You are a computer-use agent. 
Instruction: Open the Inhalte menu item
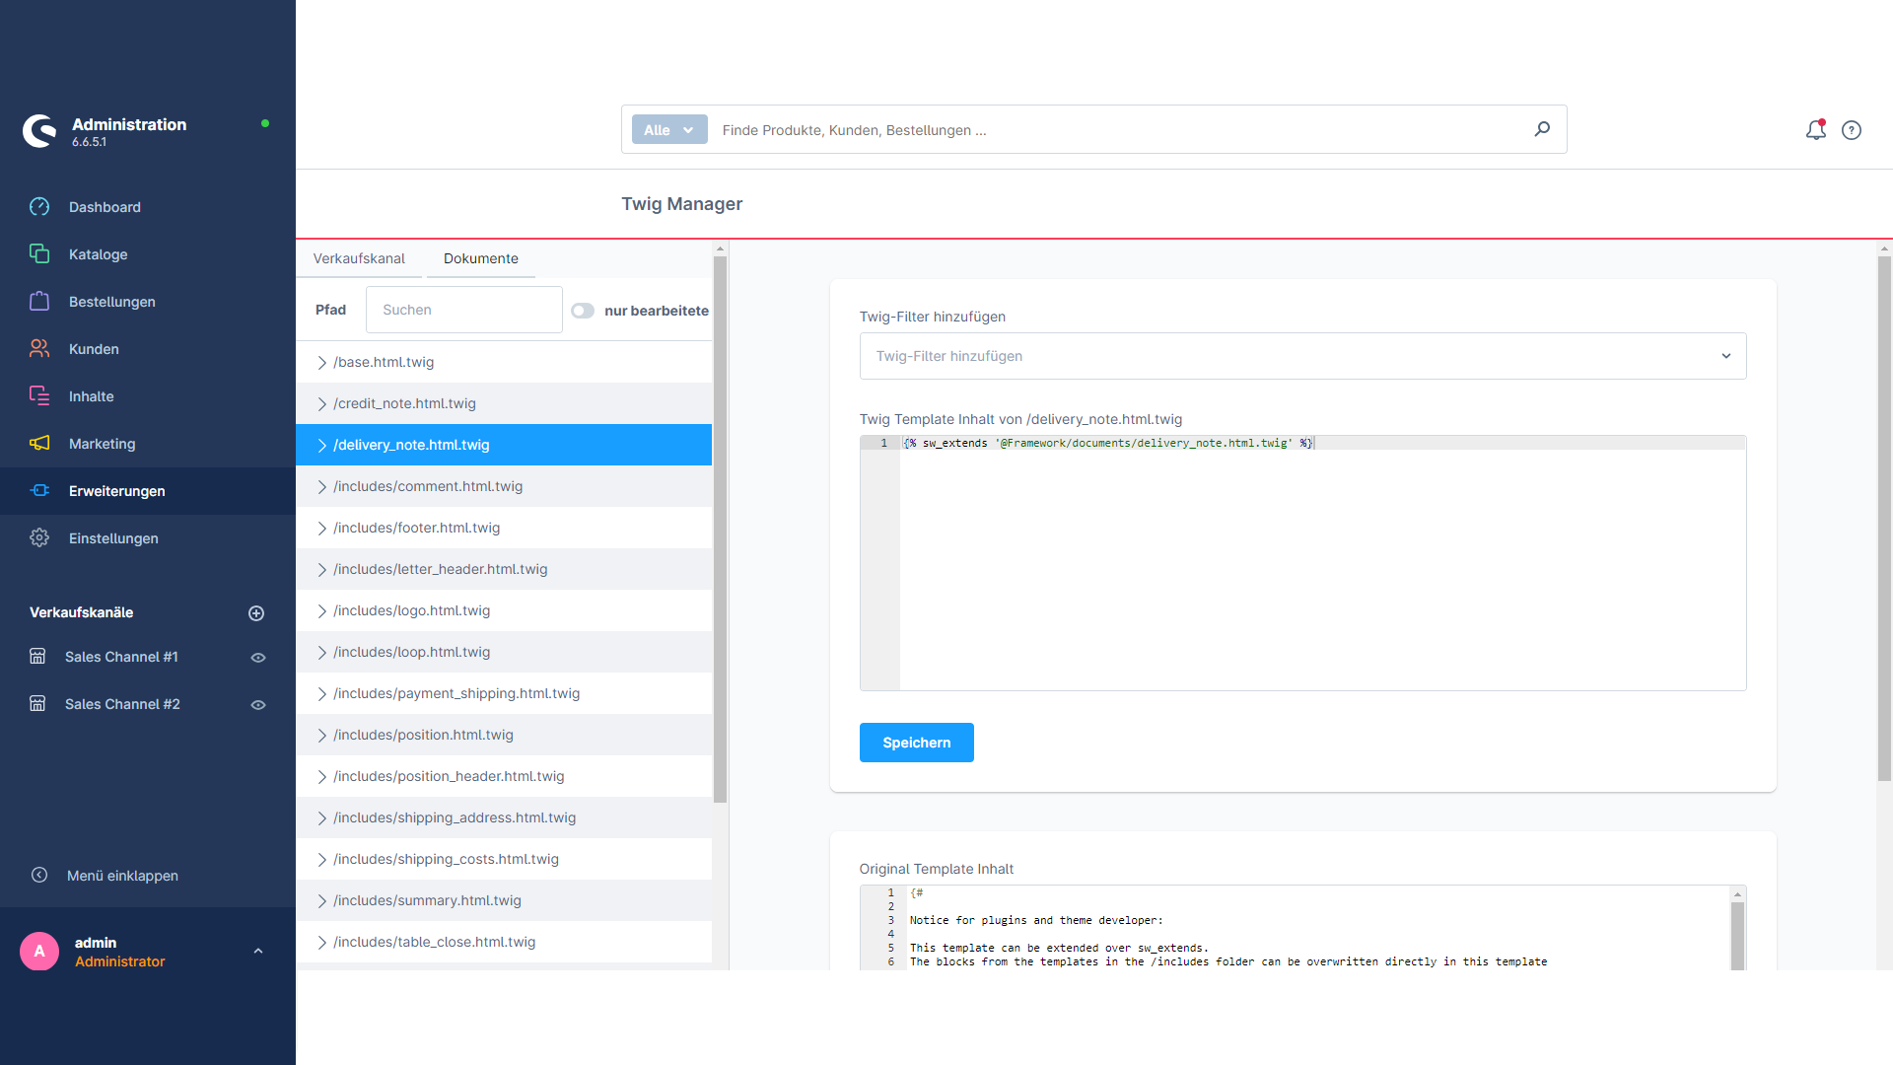(148, 396)
